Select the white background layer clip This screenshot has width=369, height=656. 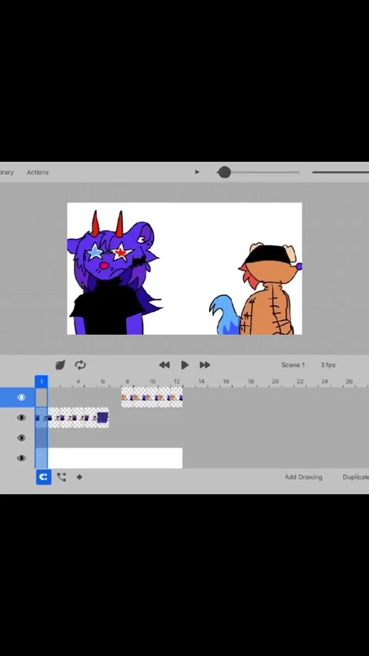coord(109,458)
